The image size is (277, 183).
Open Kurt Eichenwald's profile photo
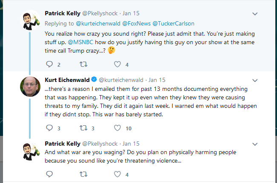pyautogui.click(x=30, y=87)
